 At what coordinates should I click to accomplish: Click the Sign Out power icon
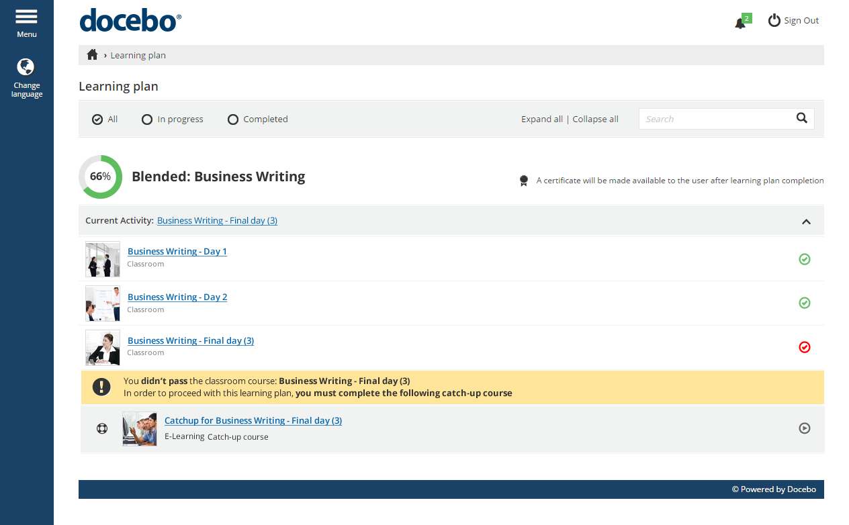tap(774, 20)
